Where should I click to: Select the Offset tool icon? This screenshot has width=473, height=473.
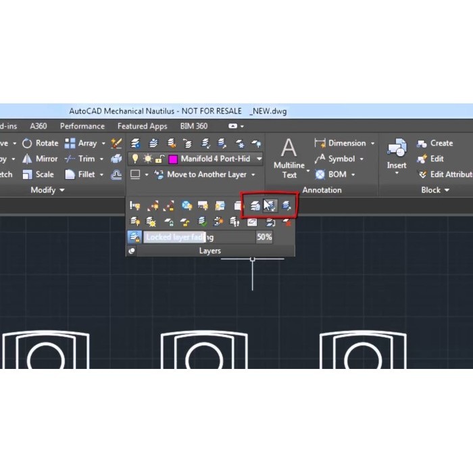(116, 174)
